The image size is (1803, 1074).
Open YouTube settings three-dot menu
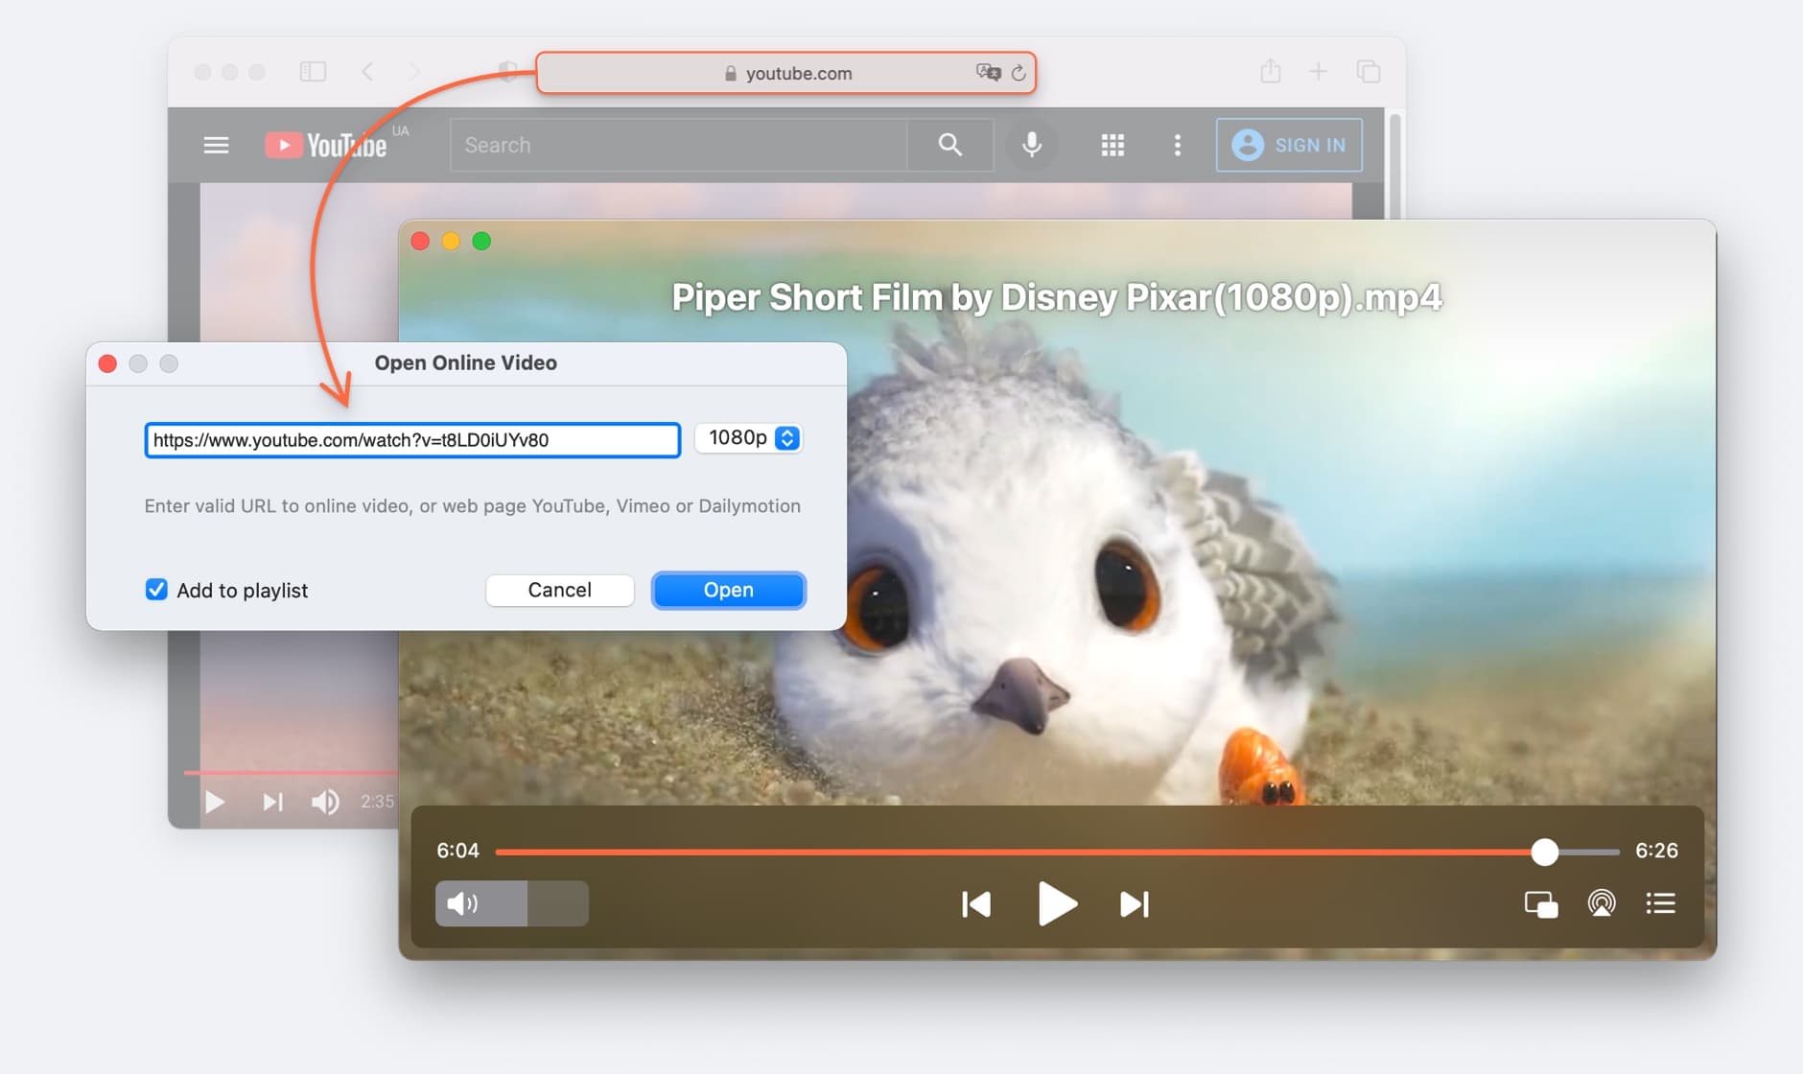1178,145
